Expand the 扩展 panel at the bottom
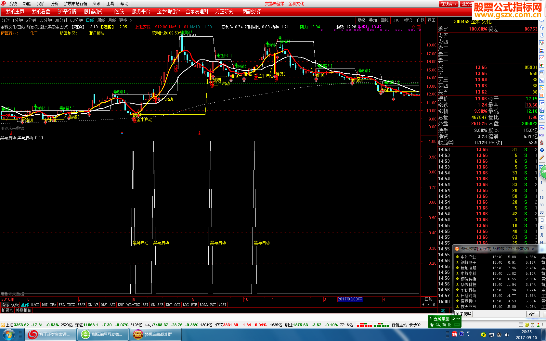546x341 pixels. point(7,310)
